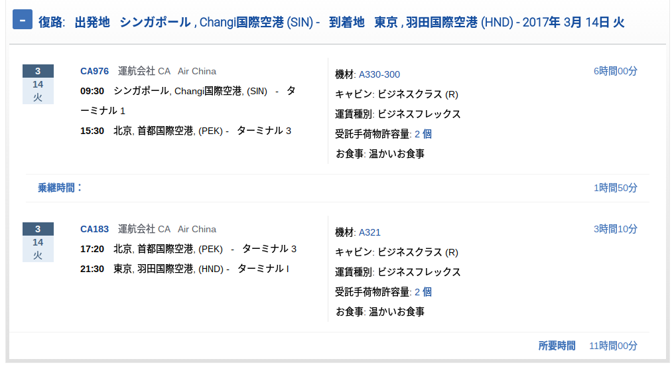The width and height of the screenshot is (672, 367).
Task: Click the March 14 date badge for CA183
Action: coord(38,242)
